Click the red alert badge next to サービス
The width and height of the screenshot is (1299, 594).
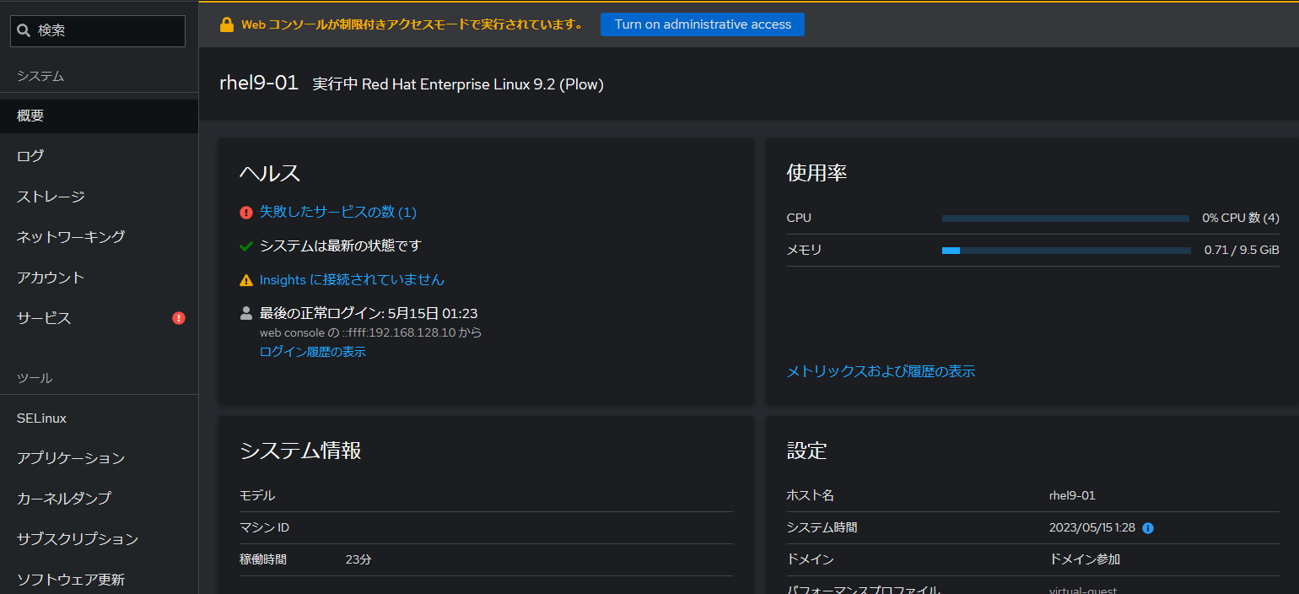point(180,318)
